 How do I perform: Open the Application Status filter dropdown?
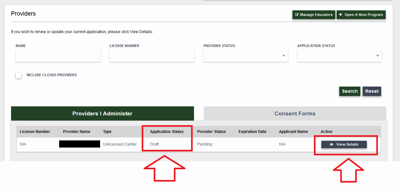coord(339,56)
